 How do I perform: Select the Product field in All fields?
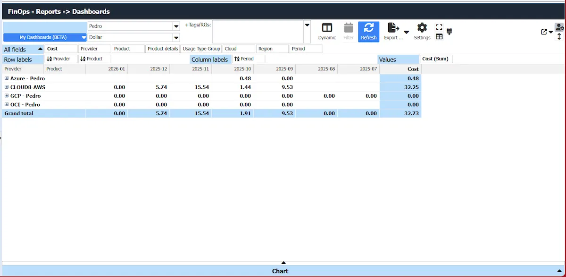[128, 49]
